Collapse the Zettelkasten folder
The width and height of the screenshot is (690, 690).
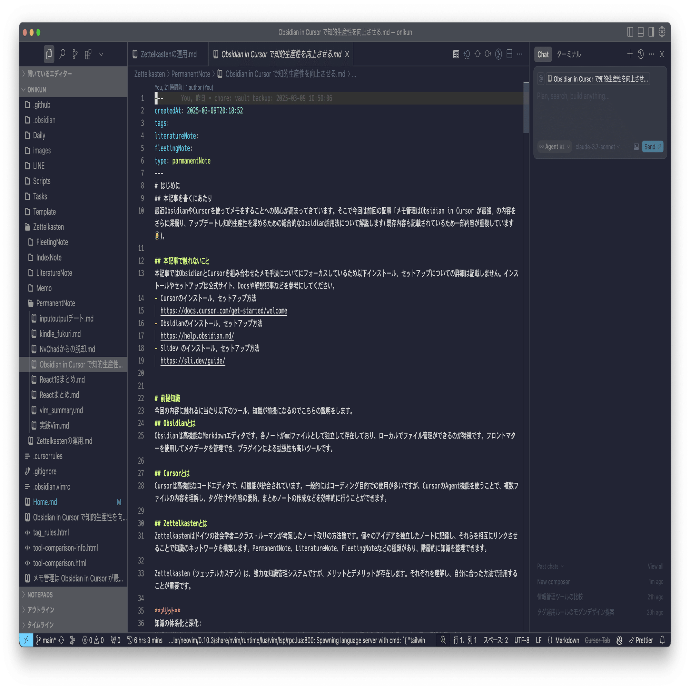(73, 227)
